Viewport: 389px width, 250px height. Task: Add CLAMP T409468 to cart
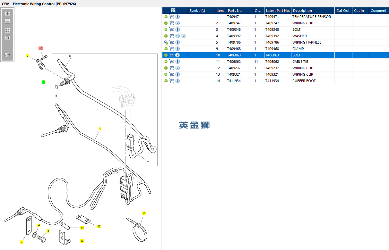pos(172,49)
